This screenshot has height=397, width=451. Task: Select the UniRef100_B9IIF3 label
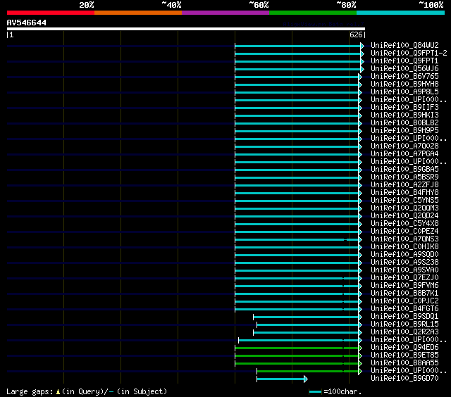(404, 108)
